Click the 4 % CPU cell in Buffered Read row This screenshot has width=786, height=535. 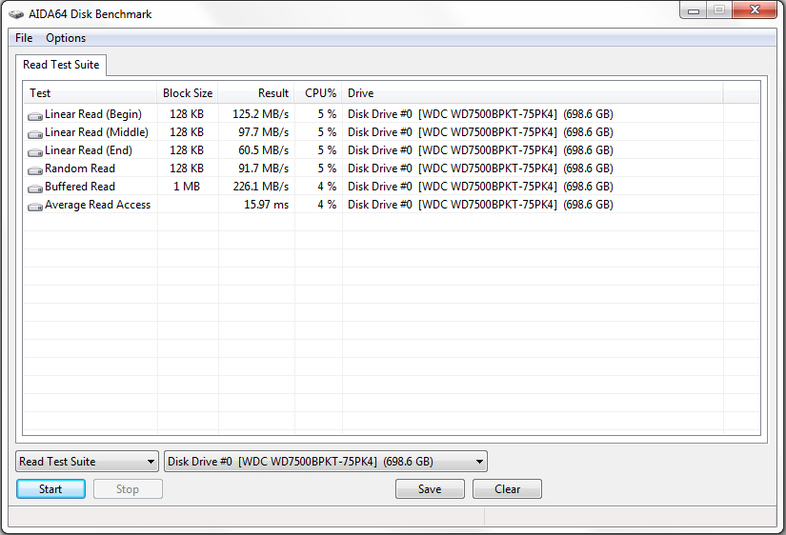pyautogui.click(x=327, y=187)
